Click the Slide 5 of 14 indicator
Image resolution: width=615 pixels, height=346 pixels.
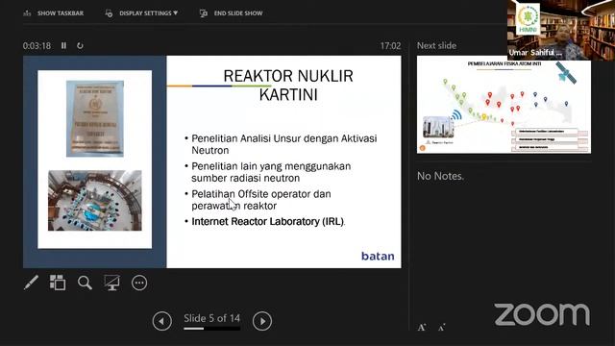[x=211, y=318]
